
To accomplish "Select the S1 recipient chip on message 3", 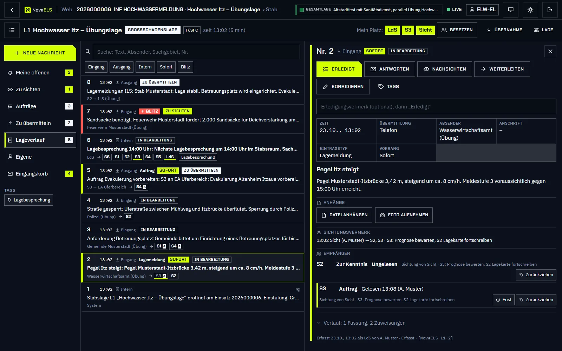I will [x=161, y=246].
